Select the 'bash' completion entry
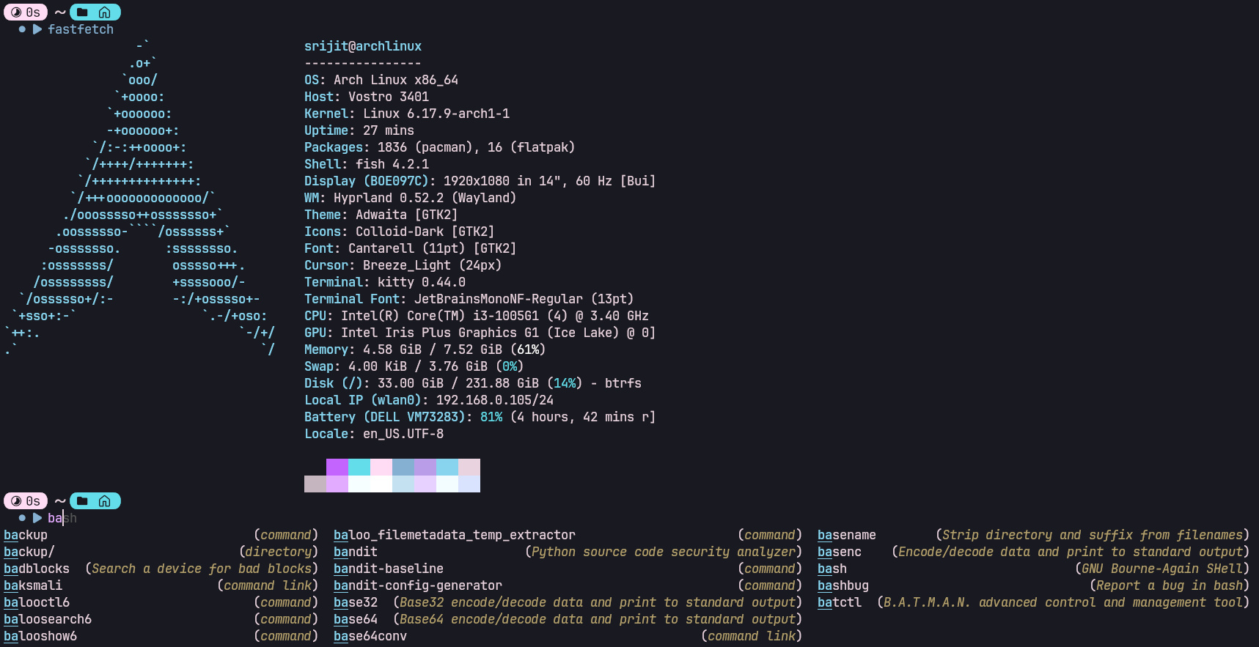This screenshot has height=647, width=1259. [x=1033, y=569]
